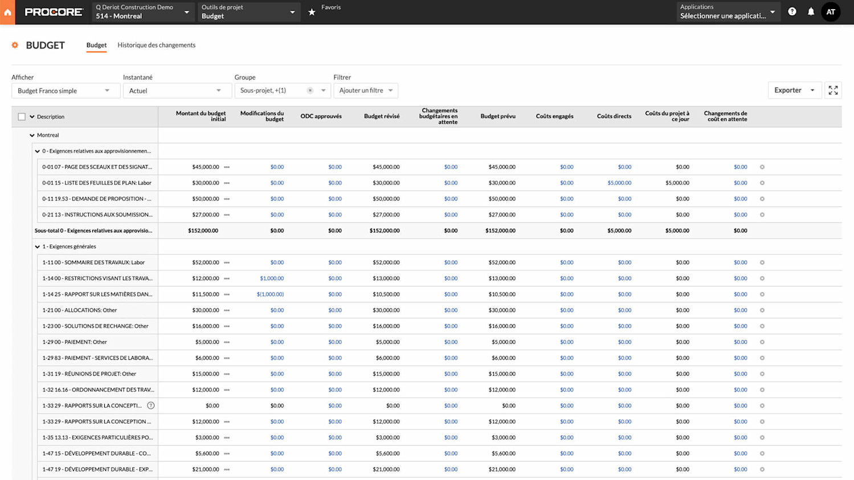This screenshot has width=854, height=480.
Task: Open ellipsis menu for PAGE DES SCEAUX row
Action: (227, 167)
